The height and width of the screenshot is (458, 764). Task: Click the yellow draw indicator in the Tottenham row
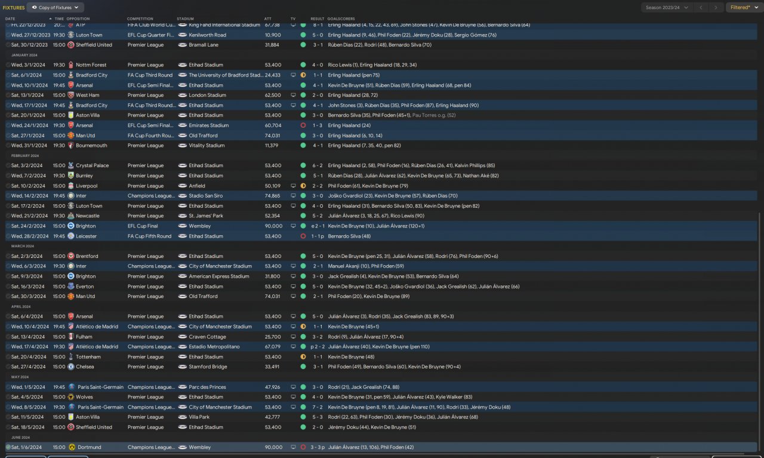tap(303, 357)
